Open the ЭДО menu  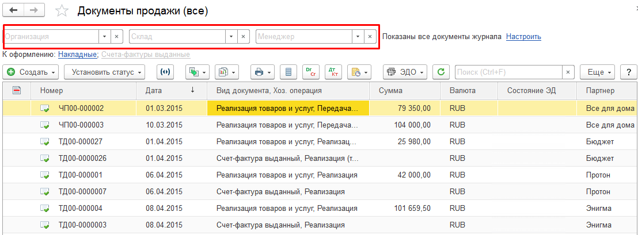pos(406,72)
